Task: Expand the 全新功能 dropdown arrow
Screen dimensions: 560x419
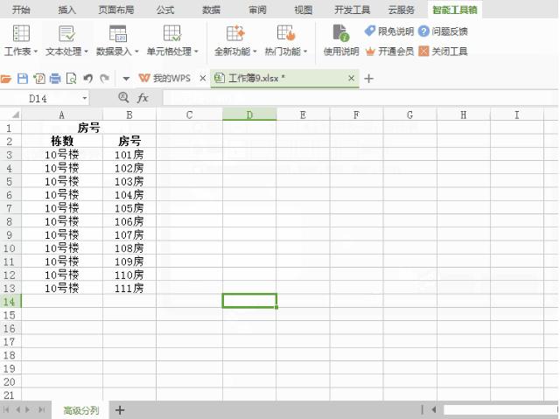Action: 255,52
